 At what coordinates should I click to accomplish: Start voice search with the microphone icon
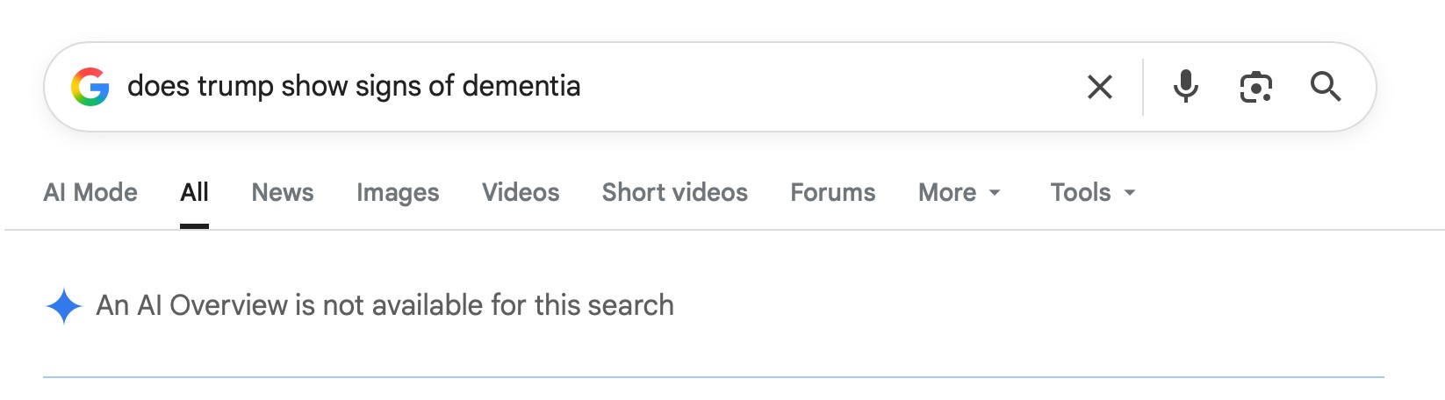click(1185, 87)
